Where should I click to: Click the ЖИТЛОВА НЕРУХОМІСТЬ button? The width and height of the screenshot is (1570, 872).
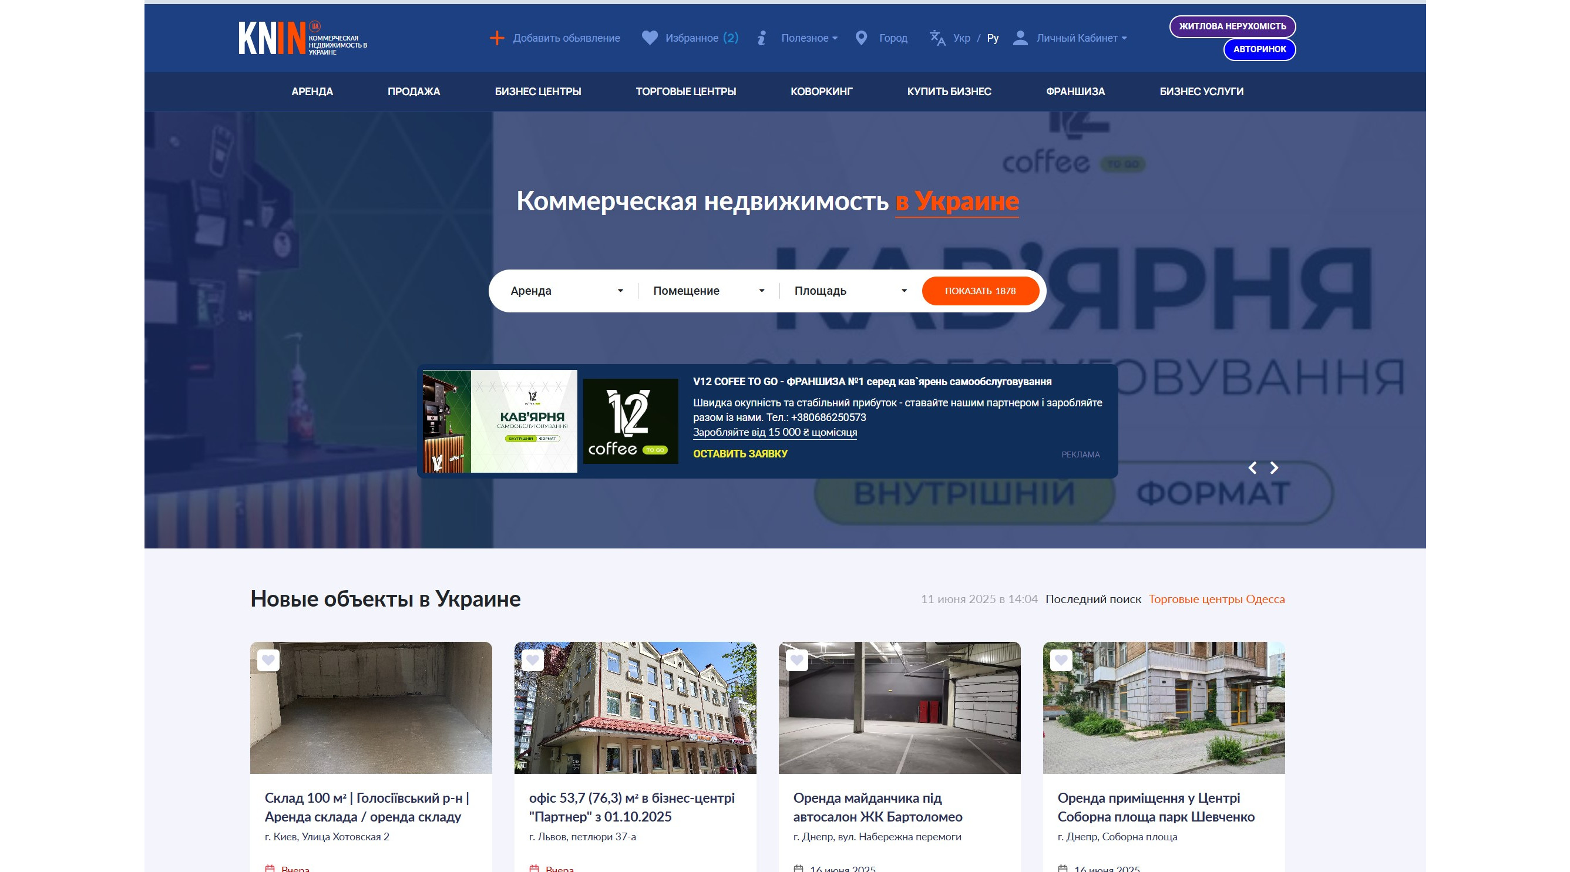1232,26
